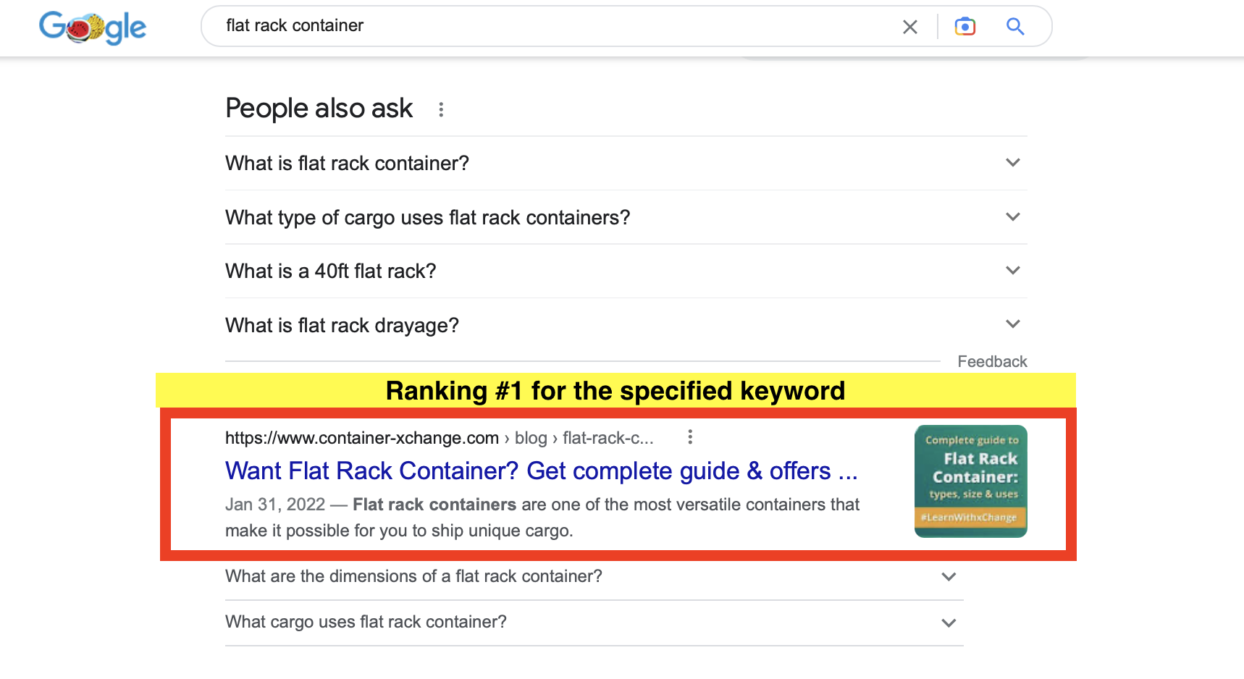Click the 'People also ask' heading
This screenshot has height=679, width=1244.
(x=319, y=109)
